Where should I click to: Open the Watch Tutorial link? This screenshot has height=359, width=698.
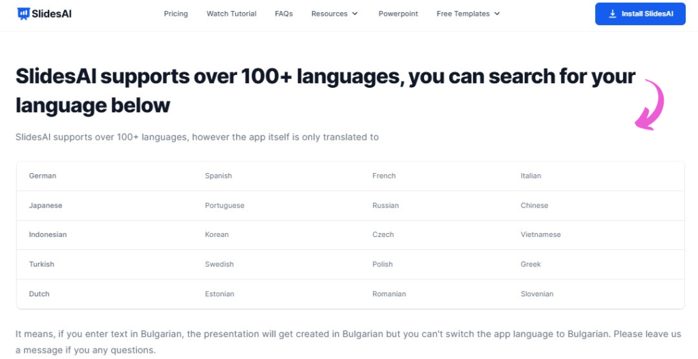point(231,14)
